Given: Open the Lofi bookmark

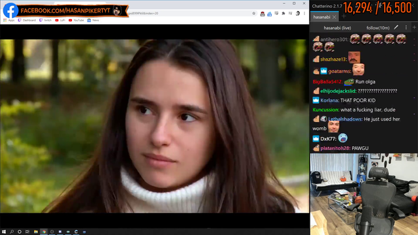Looking at the screenshot, I should (60, 20).
